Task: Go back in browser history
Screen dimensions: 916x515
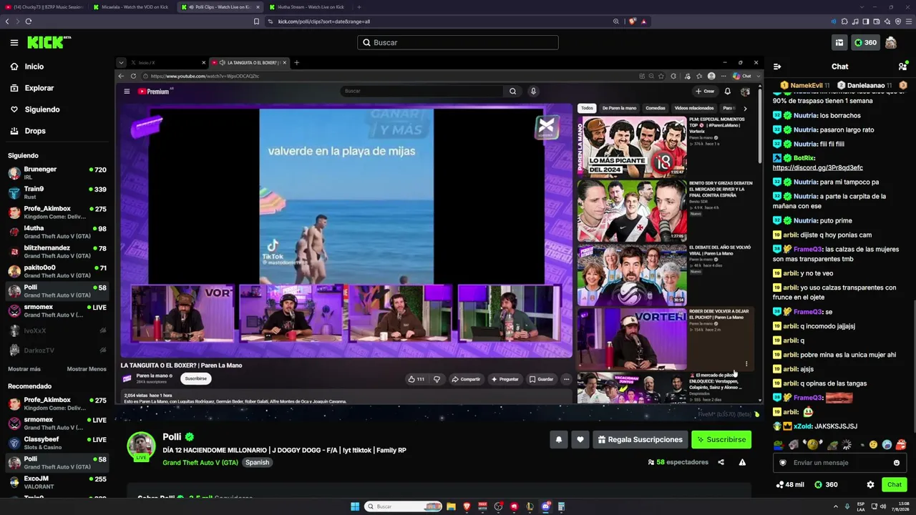Action: point(7,21)
